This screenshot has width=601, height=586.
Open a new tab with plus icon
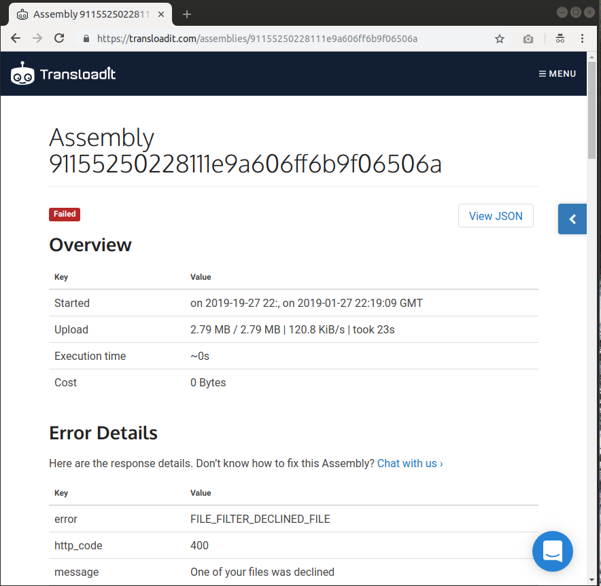click(187, 14)
